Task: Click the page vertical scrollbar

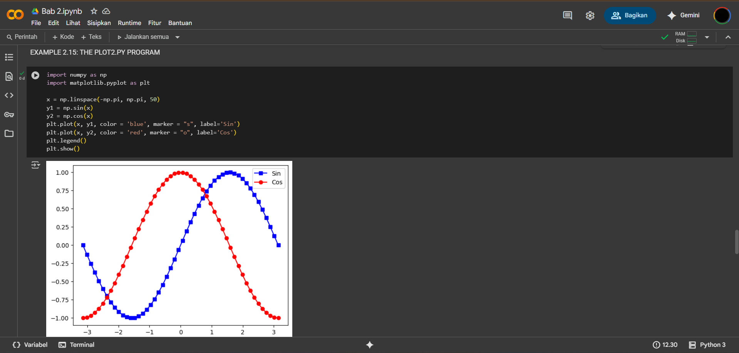Action: pyautogui.click(x=736, y=242)
